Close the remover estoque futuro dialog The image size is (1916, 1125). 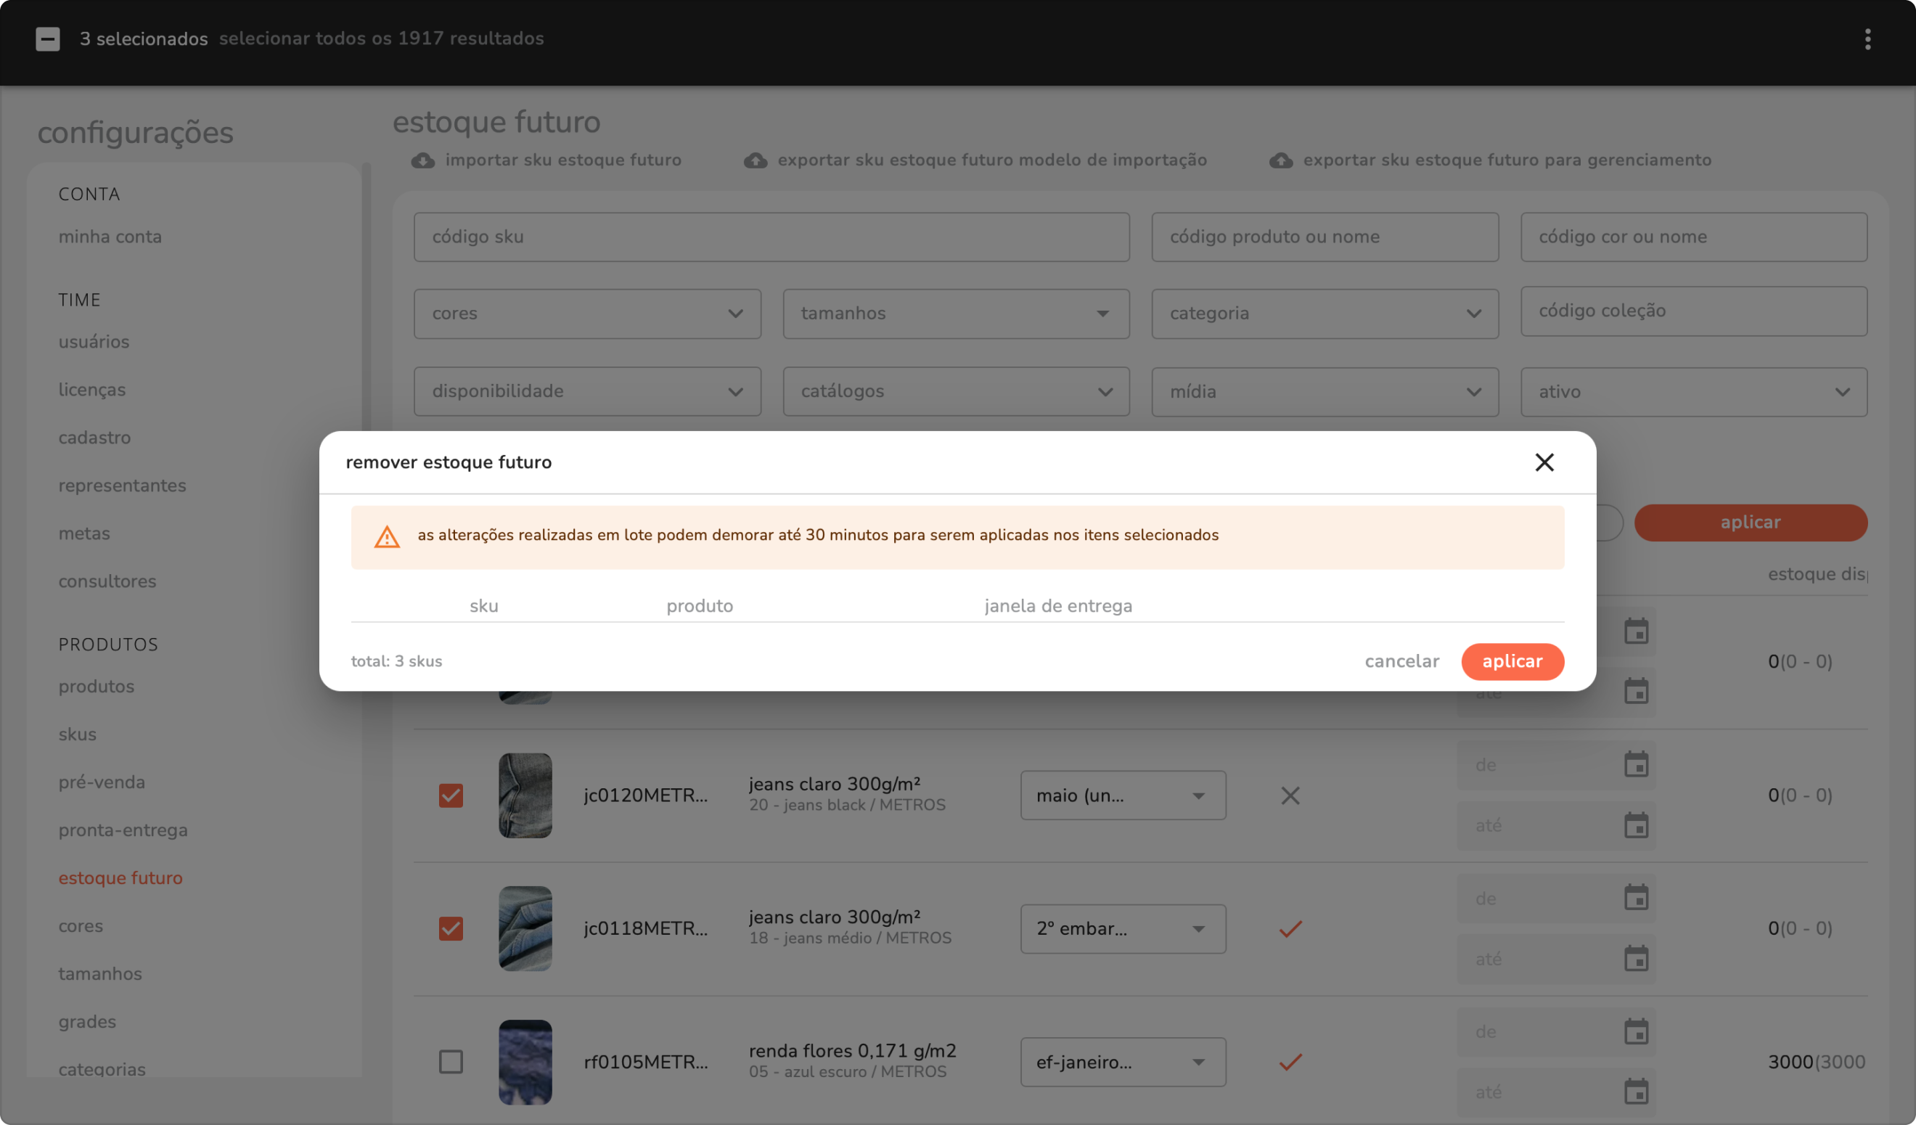[x=1544, y=462]
